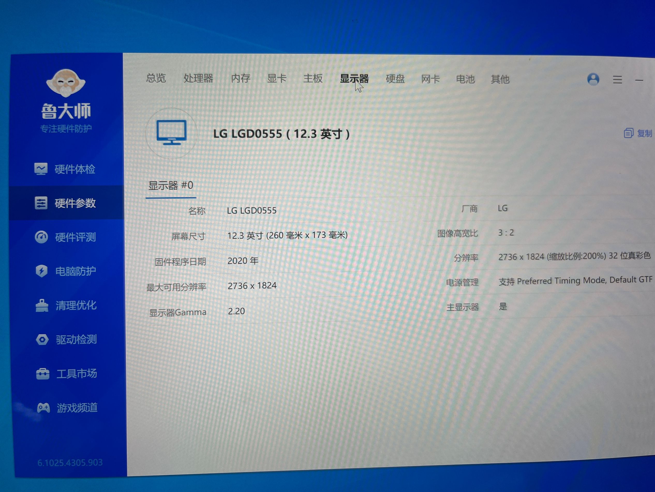
Task: Click the aspect ratio value 3 : 2
Action: coord(506,233)
